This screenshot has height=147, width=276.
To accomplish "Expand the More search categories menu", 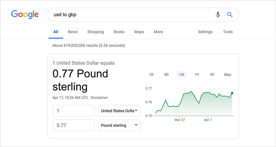I will pyautogui.click(x=158, y=32).
